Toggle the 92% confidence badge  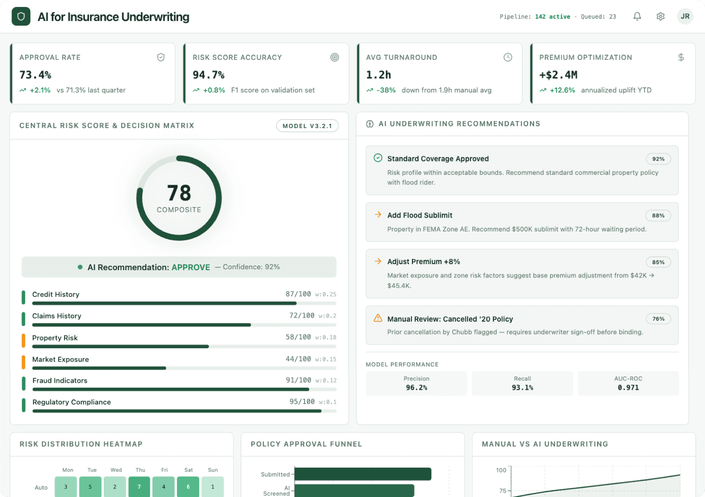[x=658, y=159]
